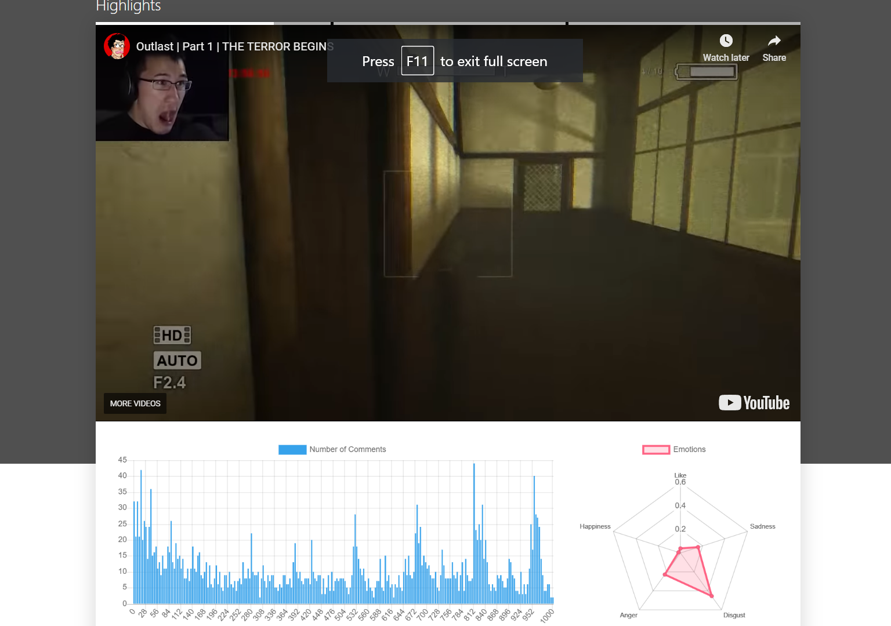Image resolution: width=891 pixels, height=626 pixels.
Task: Click the Anger axis label
Action: point(628,615)
